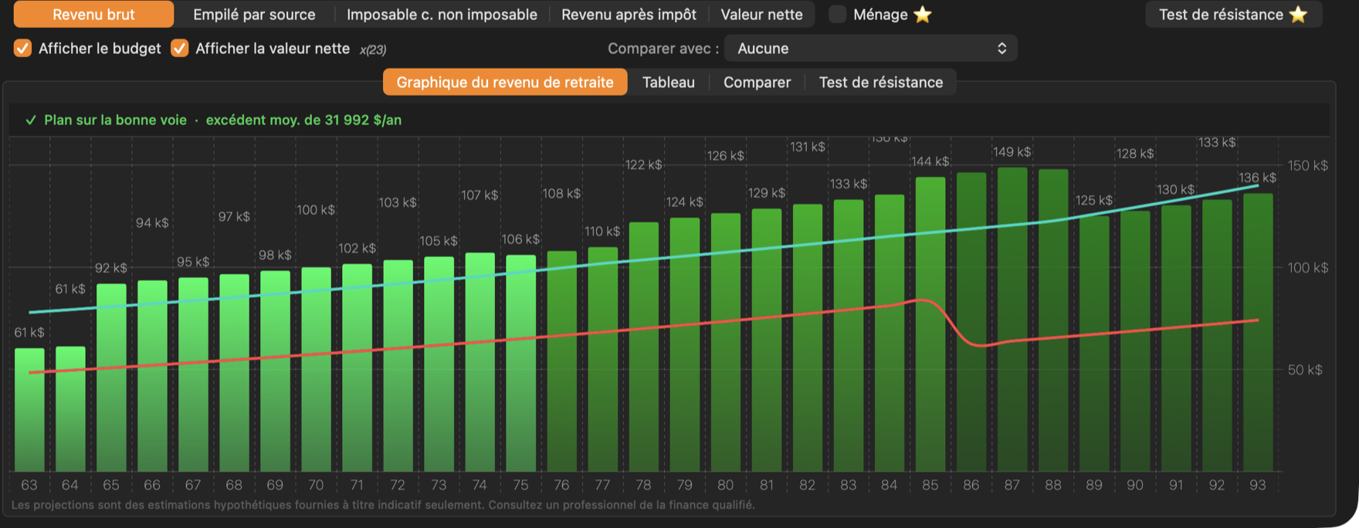Uncheck Afficher le budget checkbox
Viewport: 1359px width, 528px height.
click(x=23, y=48)
